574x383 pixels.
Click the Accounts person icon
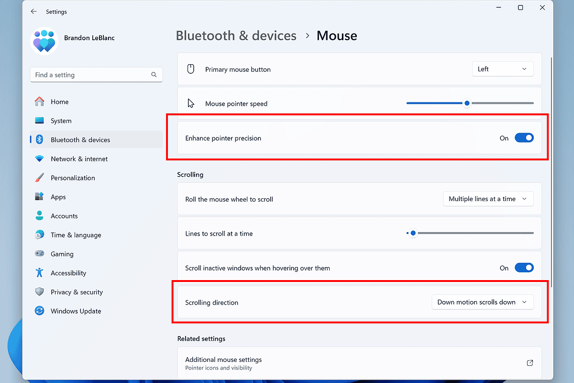click(40, 216)
